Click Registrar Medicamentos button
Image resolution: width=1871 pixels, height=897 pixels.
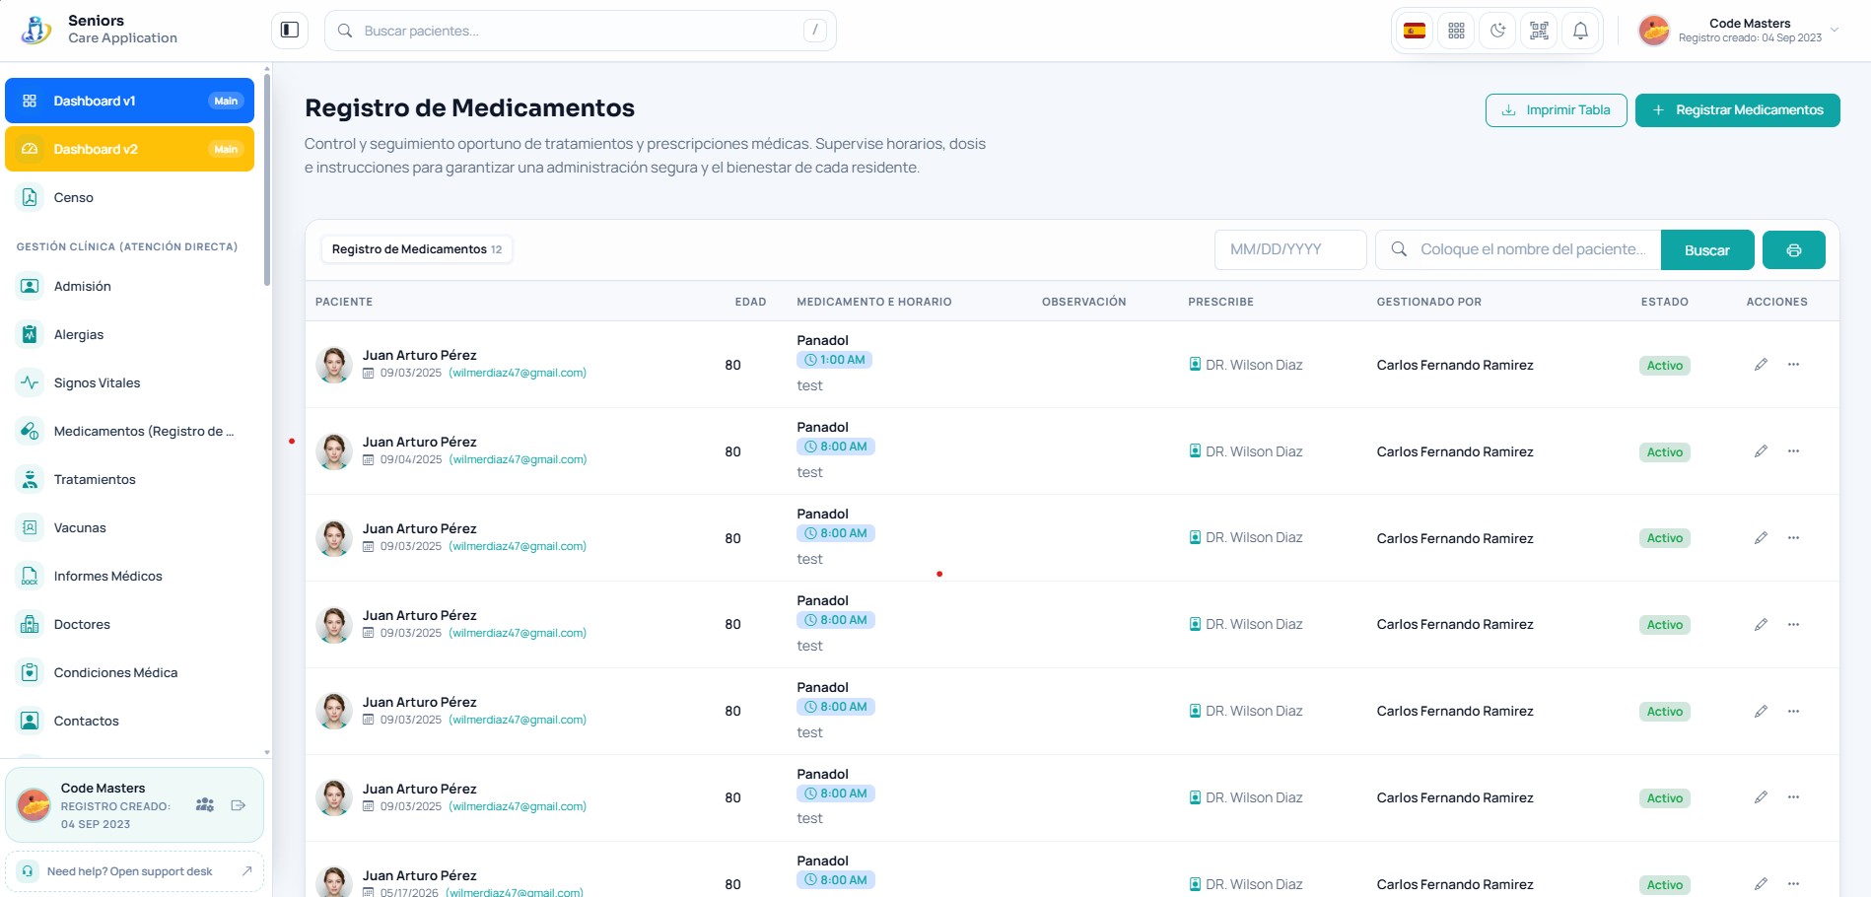(x=1737, y=110)
